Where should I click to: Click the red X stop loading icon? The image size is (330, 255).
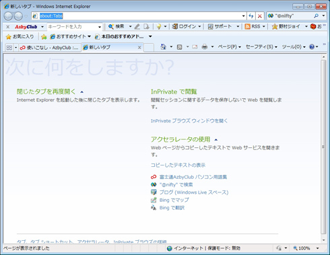click(260, 16)
